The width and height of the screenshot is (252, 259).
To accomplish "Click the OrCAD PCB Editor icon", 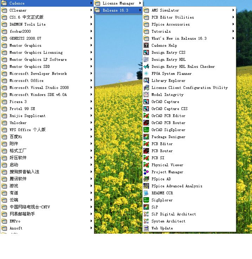I will click(146, 116).
